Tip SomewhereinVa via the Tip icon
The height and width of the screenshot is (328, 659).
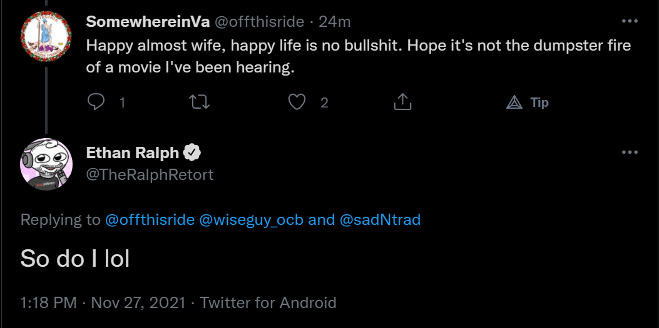tap(528, 102)
